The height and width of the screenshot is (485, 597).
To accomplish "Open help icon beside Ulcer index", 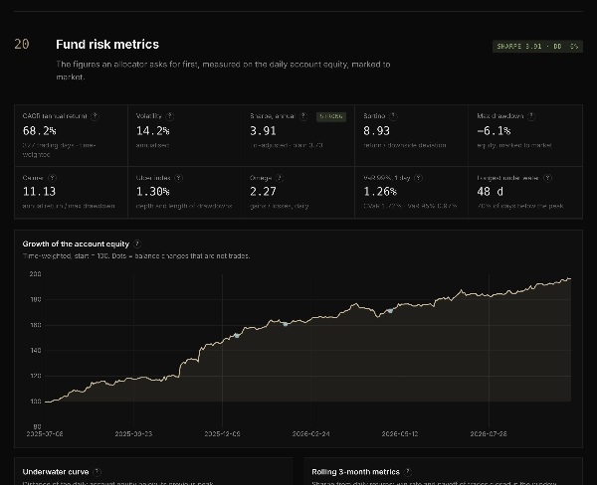I will click(x=178, y=178).
